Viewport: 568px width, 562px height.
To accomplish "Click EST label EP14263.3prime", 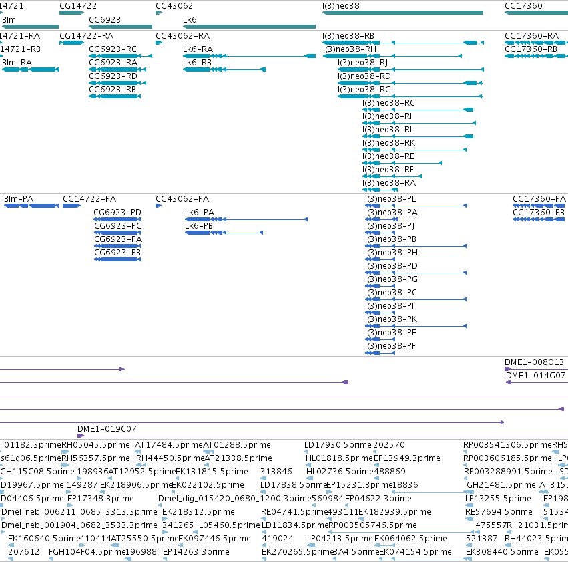I will click(x=196, y=552).
